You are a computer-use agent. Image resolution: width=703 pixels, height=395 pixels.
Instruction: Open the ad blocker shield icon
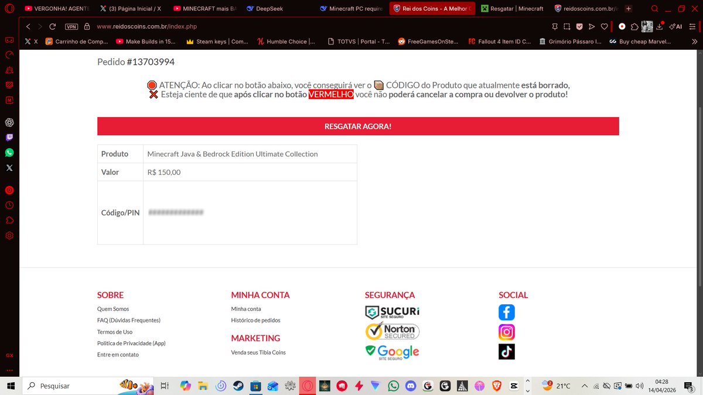(x=579, y=26)
